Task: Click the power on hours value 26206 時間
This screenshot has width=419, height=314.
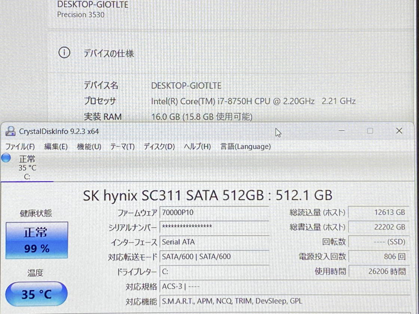Action: [379, 271]
